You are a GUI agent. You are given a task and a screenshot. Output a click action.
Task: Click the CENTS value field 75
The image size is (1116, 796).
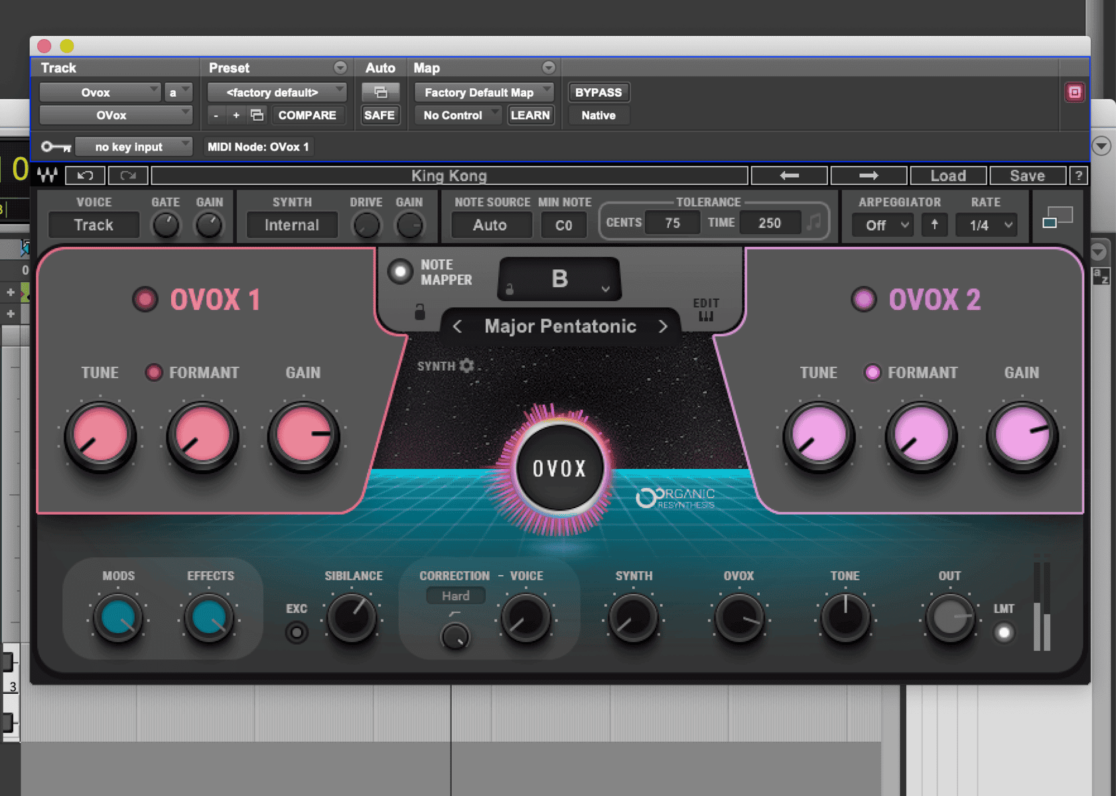[672, 223]
